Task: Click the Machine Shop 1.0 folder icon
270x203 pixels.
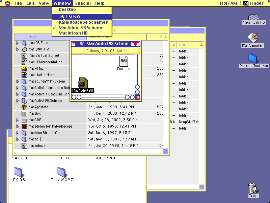Action: [x=24, y=133]
